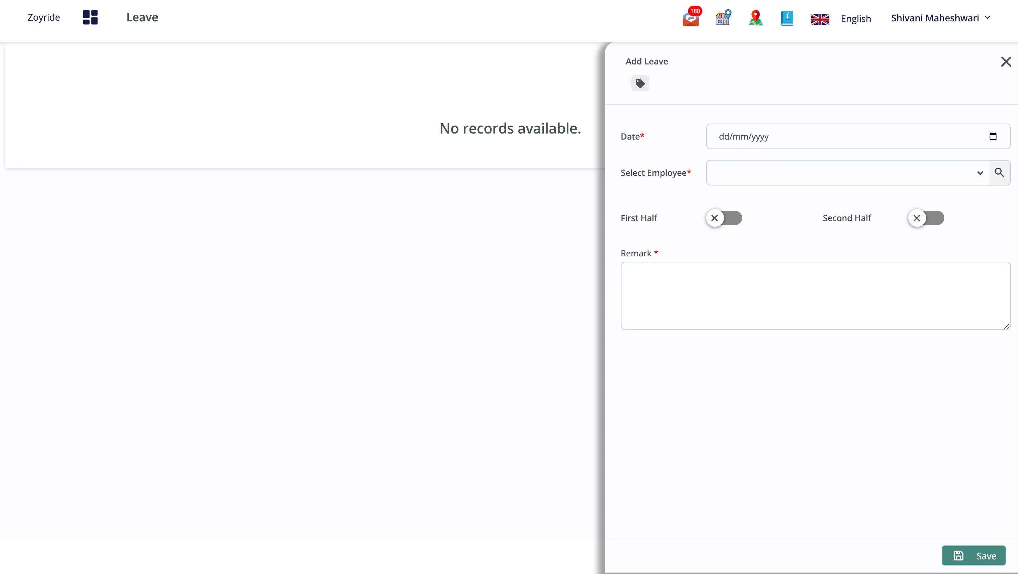Click the Second Half label

(x=847, y=218)
